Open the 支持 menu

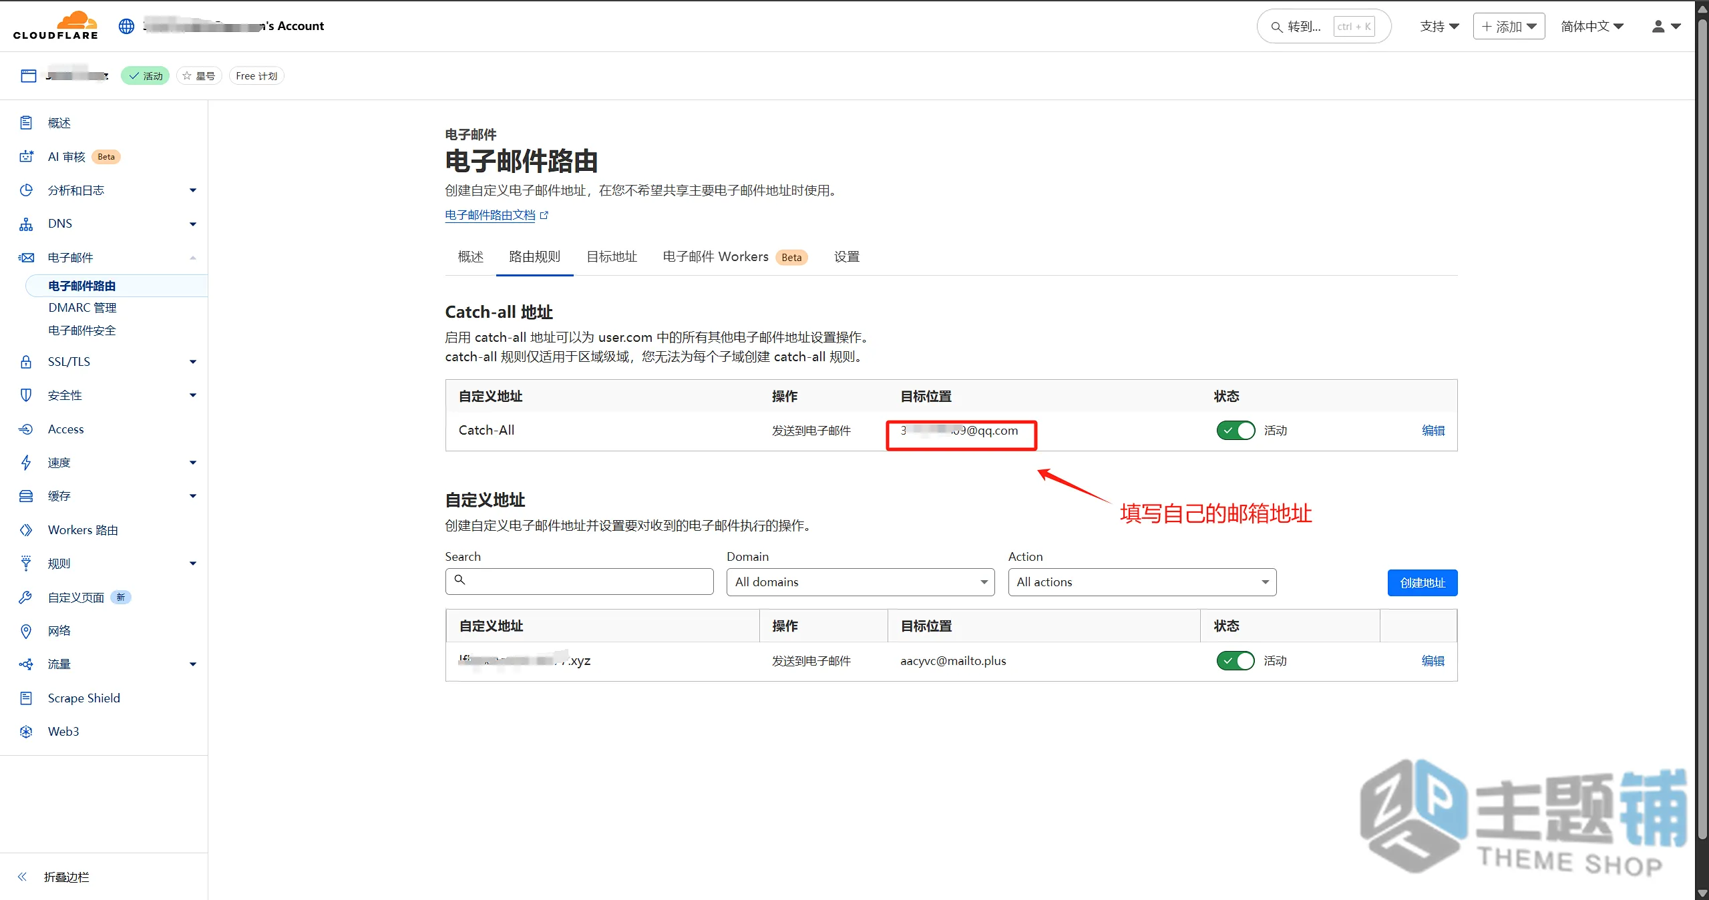(1439, 26)
